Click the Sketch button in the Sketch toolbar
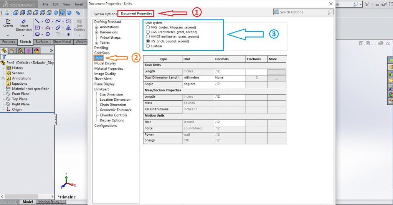 (8, 23)
